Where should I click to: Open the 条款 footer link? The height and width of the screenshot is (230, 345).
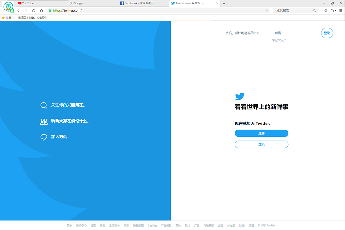127,226
